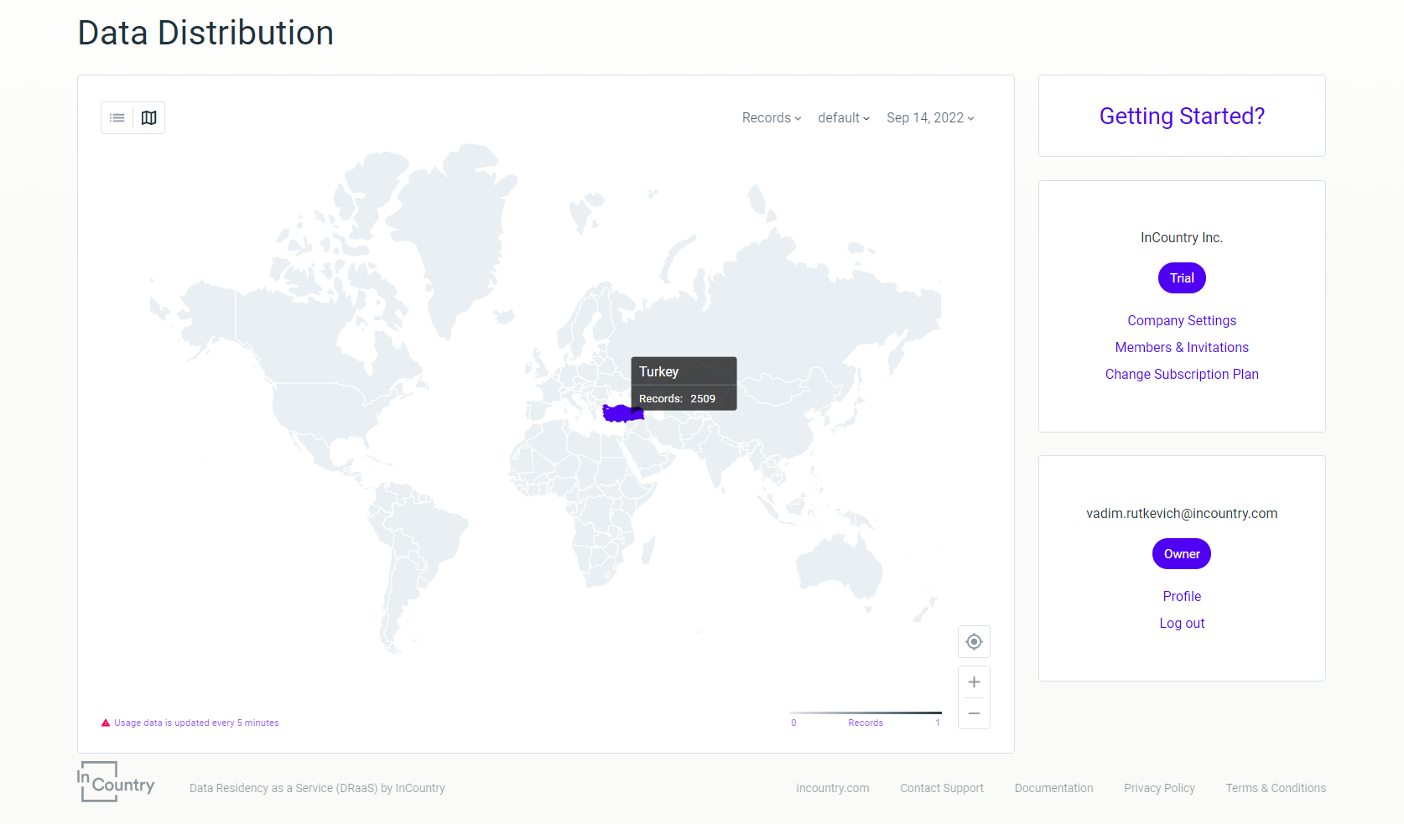Open the Sep 14, 2022 date picker
This screenshot has width=1404, height=824.
(x=929, y=118)
